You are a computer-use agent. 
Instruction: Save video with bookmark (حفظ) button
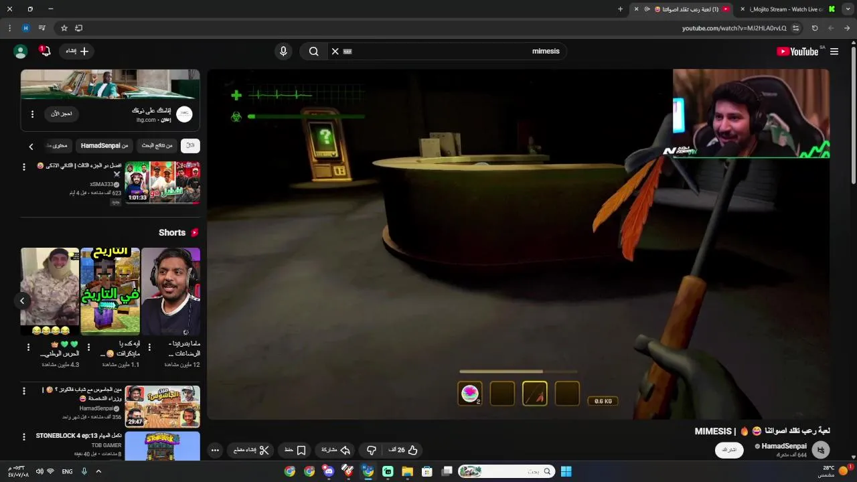pyautogui.click(x=295, y=450)
